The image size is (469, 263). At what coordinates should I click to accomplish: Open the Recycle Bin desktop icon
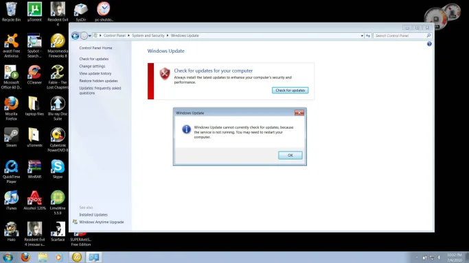tap(12, 12)
